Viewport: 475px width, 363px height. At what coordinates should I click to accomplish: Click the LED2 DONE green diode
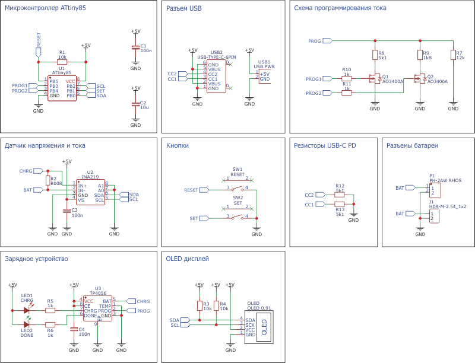(27, 324)
